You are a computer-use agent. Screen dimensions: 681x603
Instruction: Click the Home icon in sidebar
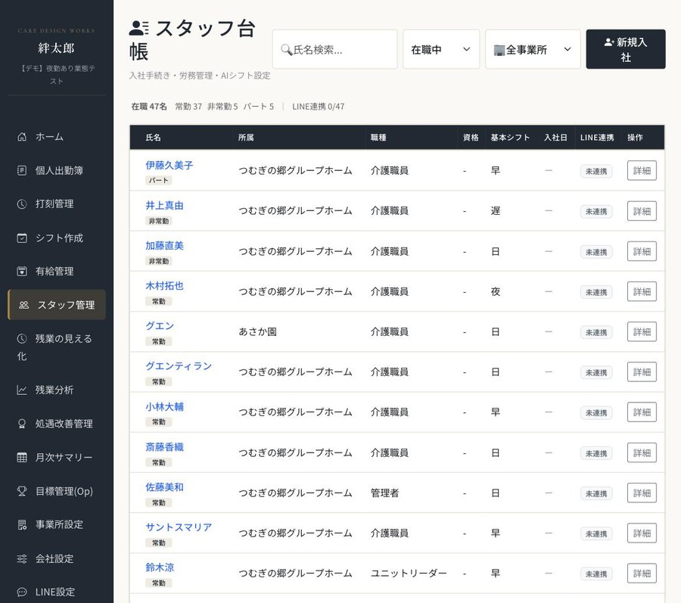tap(22, 137)
